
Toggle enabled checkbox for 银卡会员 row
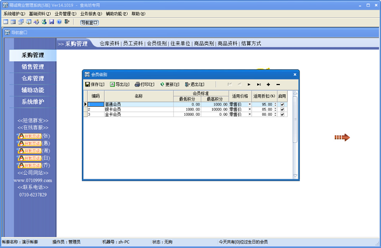point(283,109)
